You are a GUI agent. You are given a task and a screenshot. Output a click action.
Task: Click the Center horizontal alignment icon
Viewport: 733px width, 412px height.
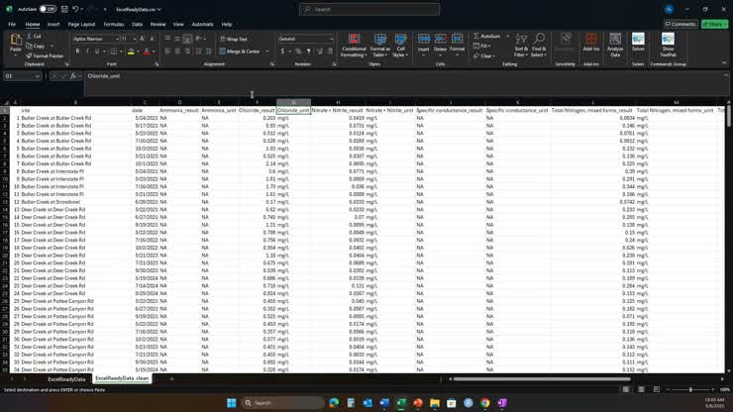[177, 51]
